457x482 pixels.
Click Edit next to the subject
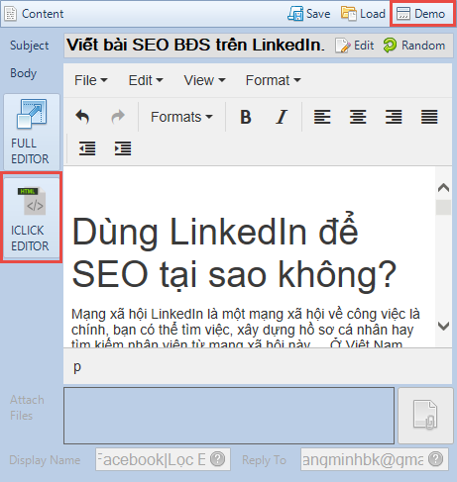[x=355, y=46]
